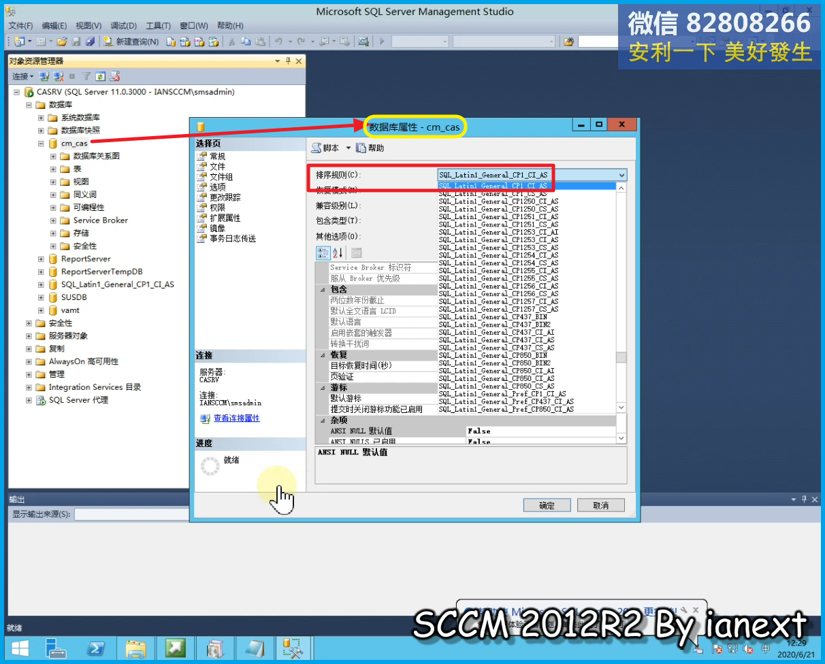Choose SQL_Latin1_General_CP1250_CI_AS from collation list

498,201
